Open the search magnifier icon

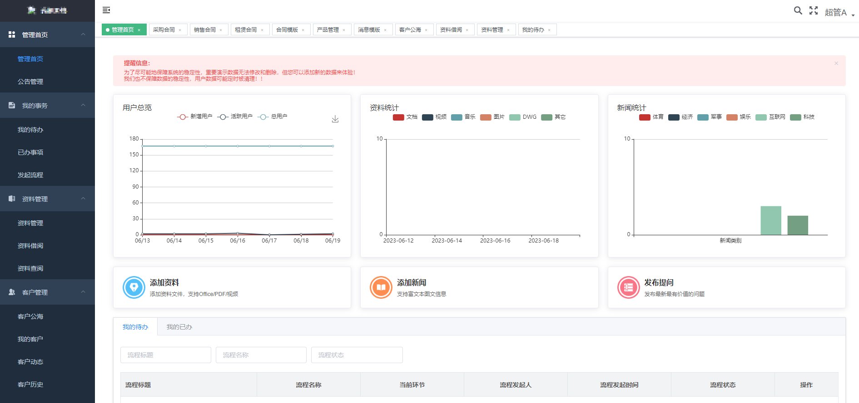[x=798, y=10]
